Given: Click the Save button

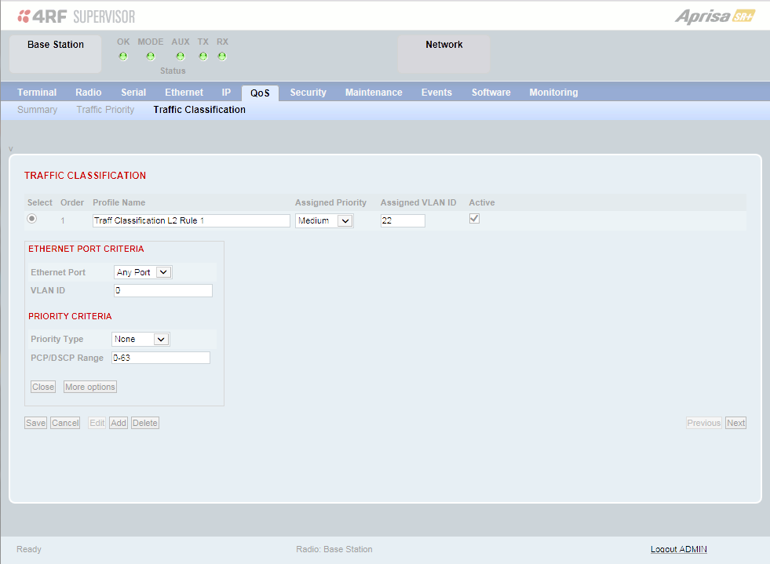Looking at the screenshot, I should (x=36, y=423).
